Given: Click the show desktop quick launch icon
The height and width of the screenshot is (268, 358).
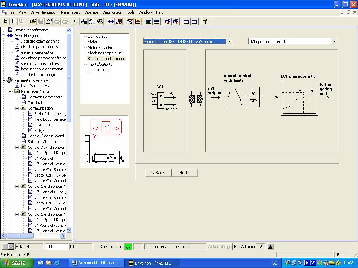Looking at the screenshot, I should pyautogui.click(x=41, y=263).
